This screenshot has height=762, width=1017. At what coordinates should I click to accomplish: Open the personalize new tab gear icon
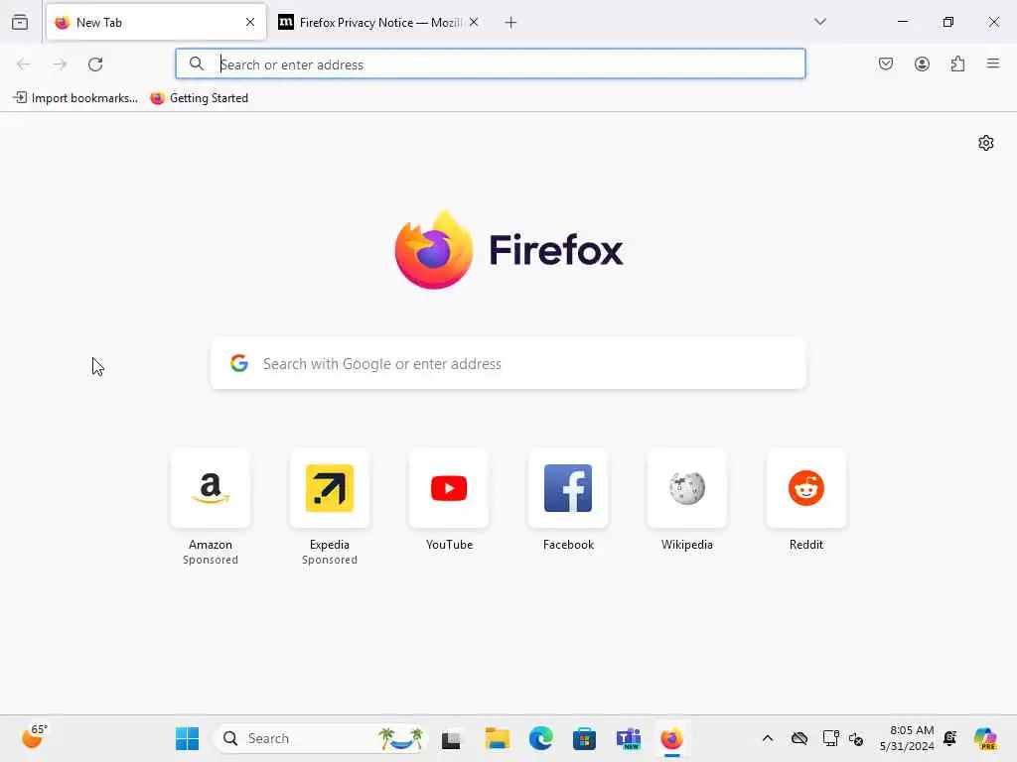(x=986, y=143)
